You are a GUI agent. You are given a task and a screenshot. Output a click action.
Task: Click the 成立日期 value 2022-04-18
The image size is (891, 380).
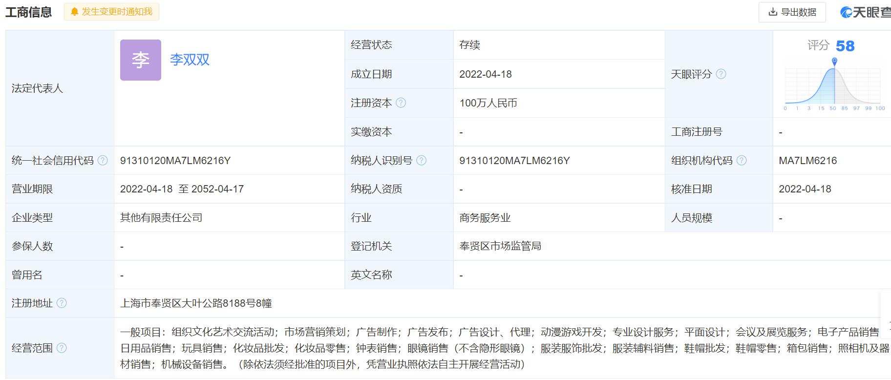pos(486,74)
